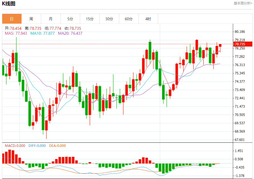The width and height of the screenshot is (254, 179).
Task: Click the 71.473 price axis label
Action: (x=240, y=106)
